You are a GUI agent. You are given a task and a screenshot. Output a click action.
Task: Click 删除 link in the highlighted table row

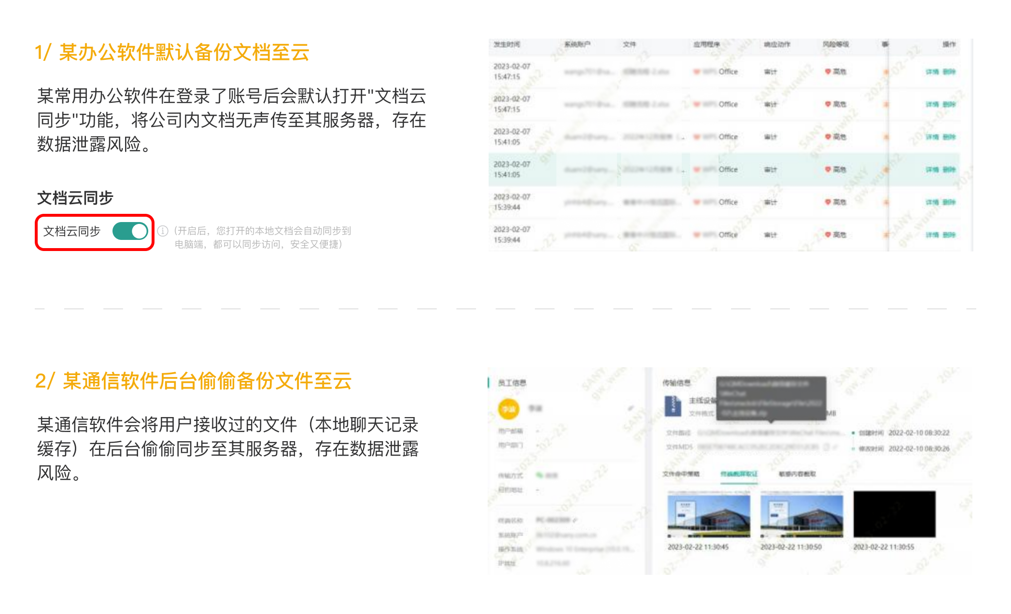point(949,169)
